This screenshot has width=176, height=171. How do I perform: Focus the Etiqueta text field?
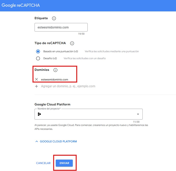coord(61,27)
